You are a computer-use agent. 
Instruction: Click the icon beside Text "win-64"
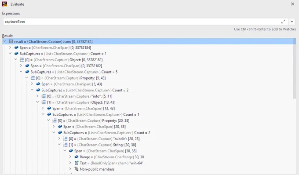pos(77,163)
